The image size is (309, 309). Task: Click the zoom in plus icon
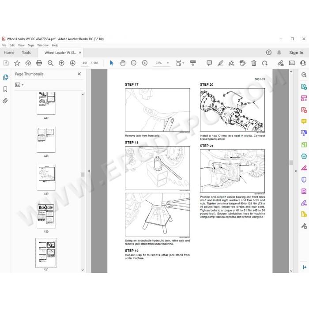point(145,63)
